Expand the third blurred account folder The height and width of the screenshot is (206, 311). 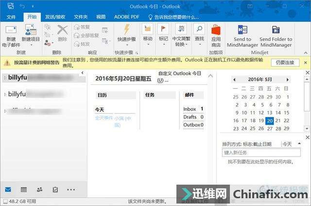tap(5, 111)
